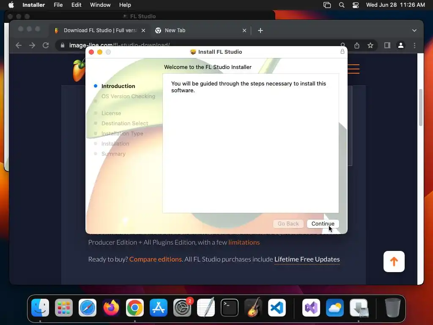This screenshot has width=433, height=325.
Task: Click the Stage Manager windows icon in menu bar
Action: point(327,5)
